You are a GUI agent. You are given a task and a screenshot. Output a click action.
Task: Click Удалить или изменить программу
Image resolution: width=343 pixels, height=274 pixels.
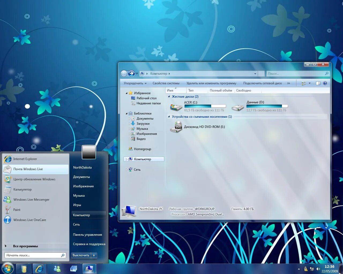click(211, 83)
